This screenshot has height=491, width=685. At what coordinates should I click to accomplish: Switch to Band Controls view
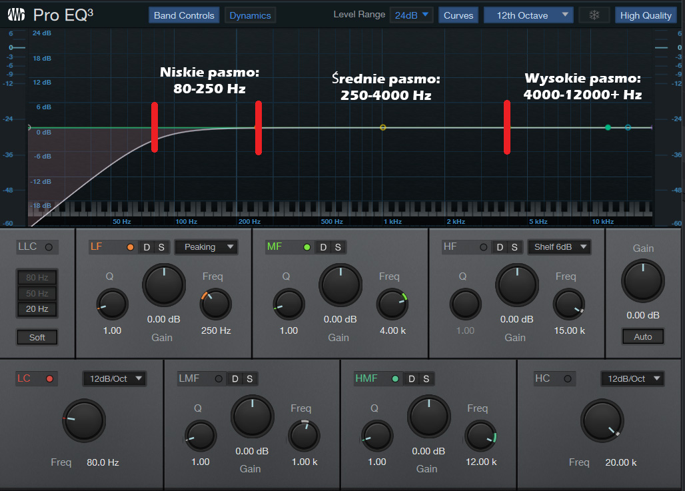[184, 15]
